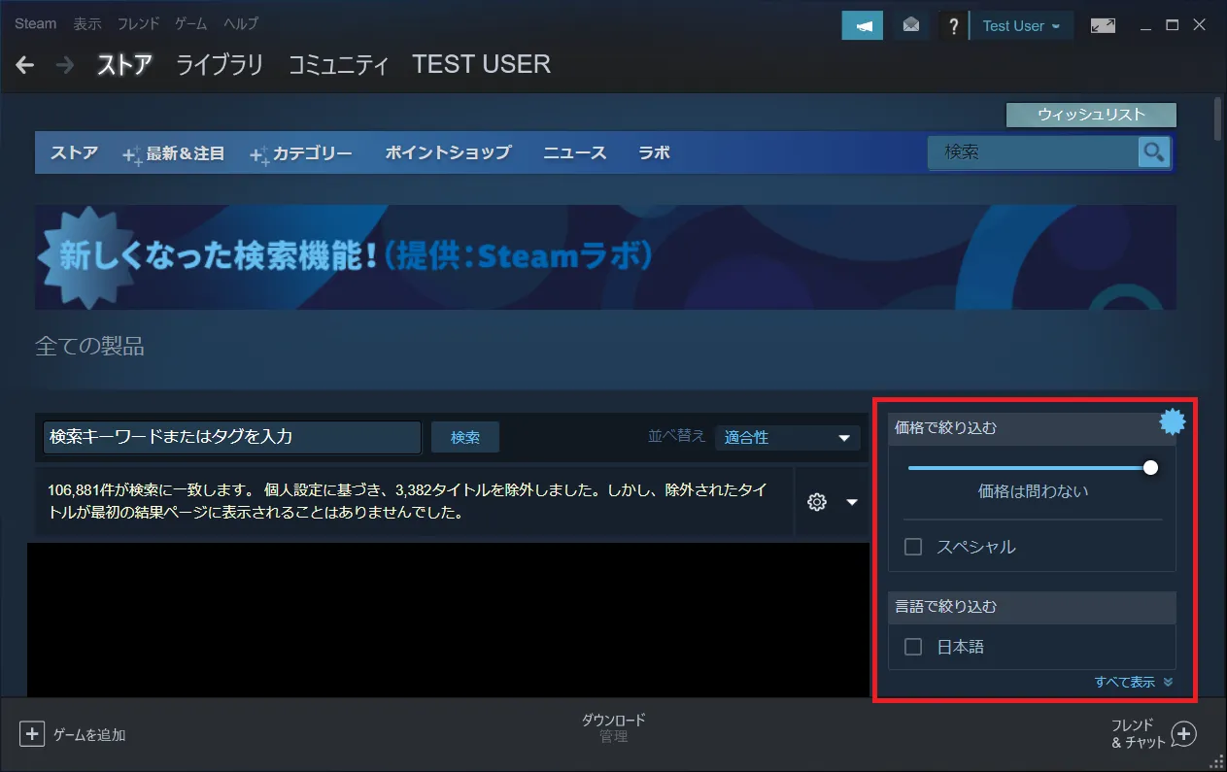The width and height of the screenshot is (1227, 772).
Task: Click the plus icon beside カテゴリー
Action: pos(259,154)
